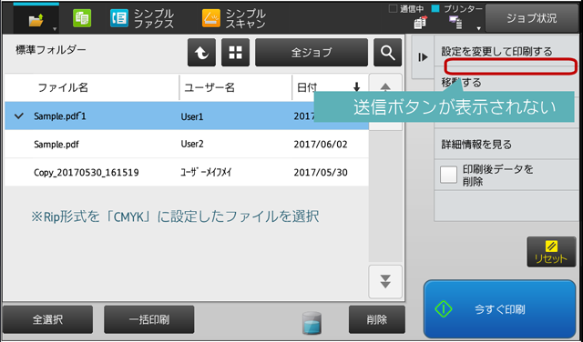Tap the プリンター status icon

tap(455, 23)
